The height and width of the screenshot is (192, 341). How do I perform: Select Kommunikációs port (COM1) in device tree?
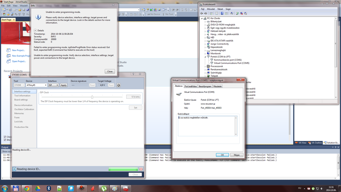pos(228,60)
